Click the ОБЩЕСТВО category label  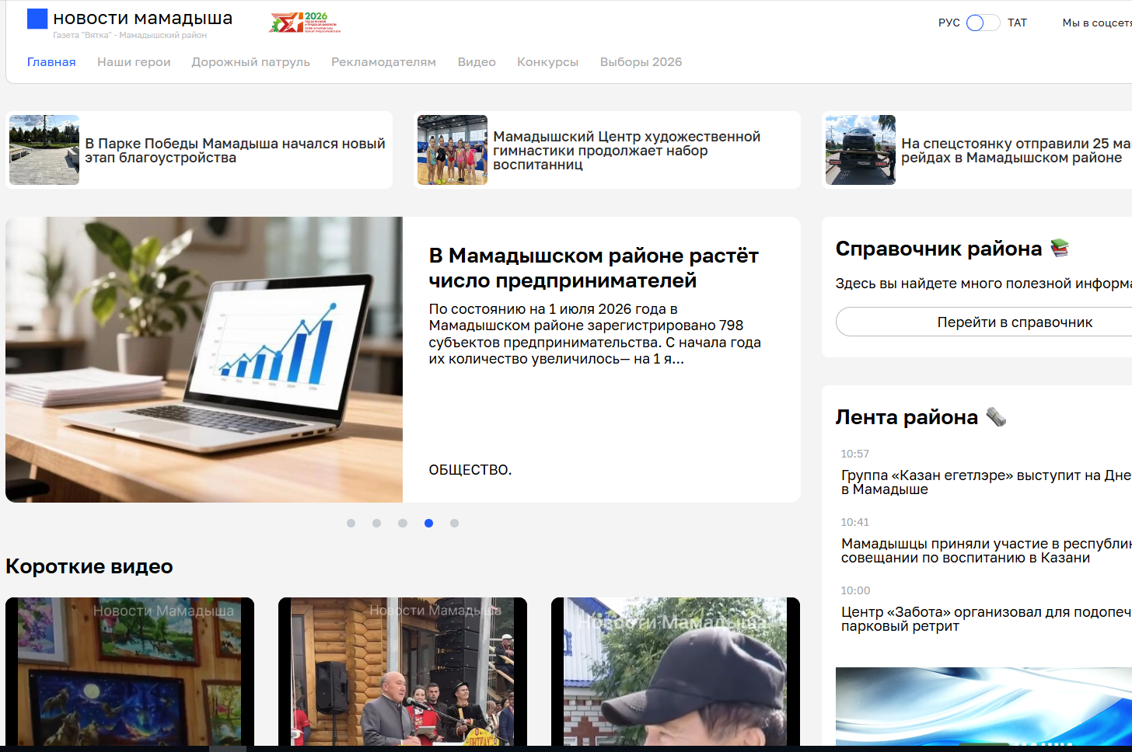coord(470,470)
